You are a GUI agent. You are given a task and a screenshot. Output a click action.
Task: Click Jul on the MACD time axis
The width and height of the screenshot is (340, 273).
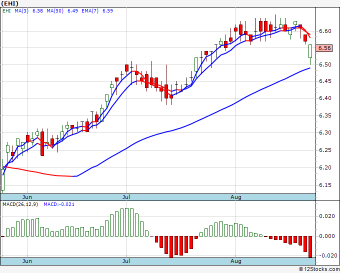pos(126,261)
